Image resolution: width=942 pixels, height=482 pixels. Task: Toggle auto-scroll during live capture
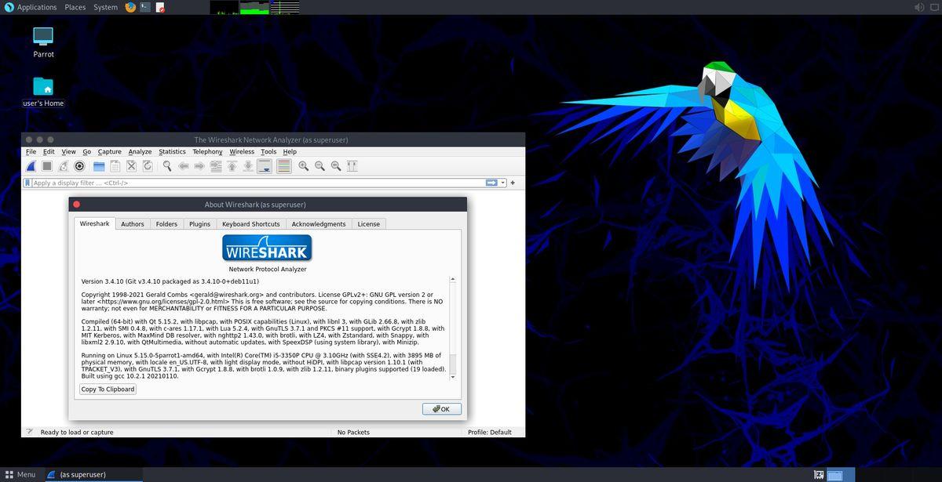pos(265,166)
